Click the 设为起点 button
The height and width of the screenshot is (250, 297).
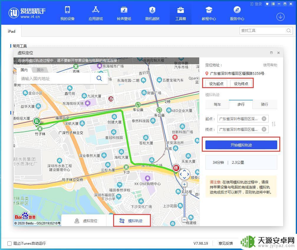point(216,84)
